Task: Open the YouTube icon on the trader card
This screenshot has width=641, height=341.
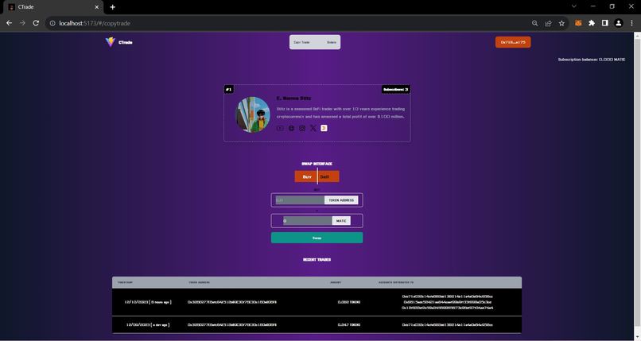Action: point(280,128)
